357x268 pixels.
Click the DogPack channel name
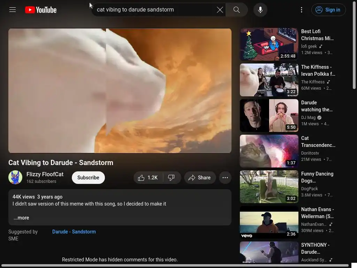(x=310, y=188)
